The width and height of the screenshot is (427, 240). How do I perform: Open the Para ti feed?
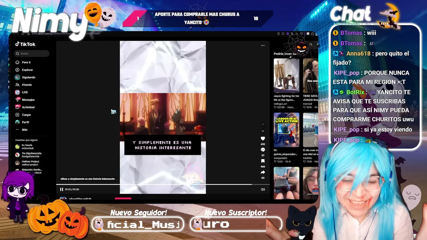[x=23, y=62]
